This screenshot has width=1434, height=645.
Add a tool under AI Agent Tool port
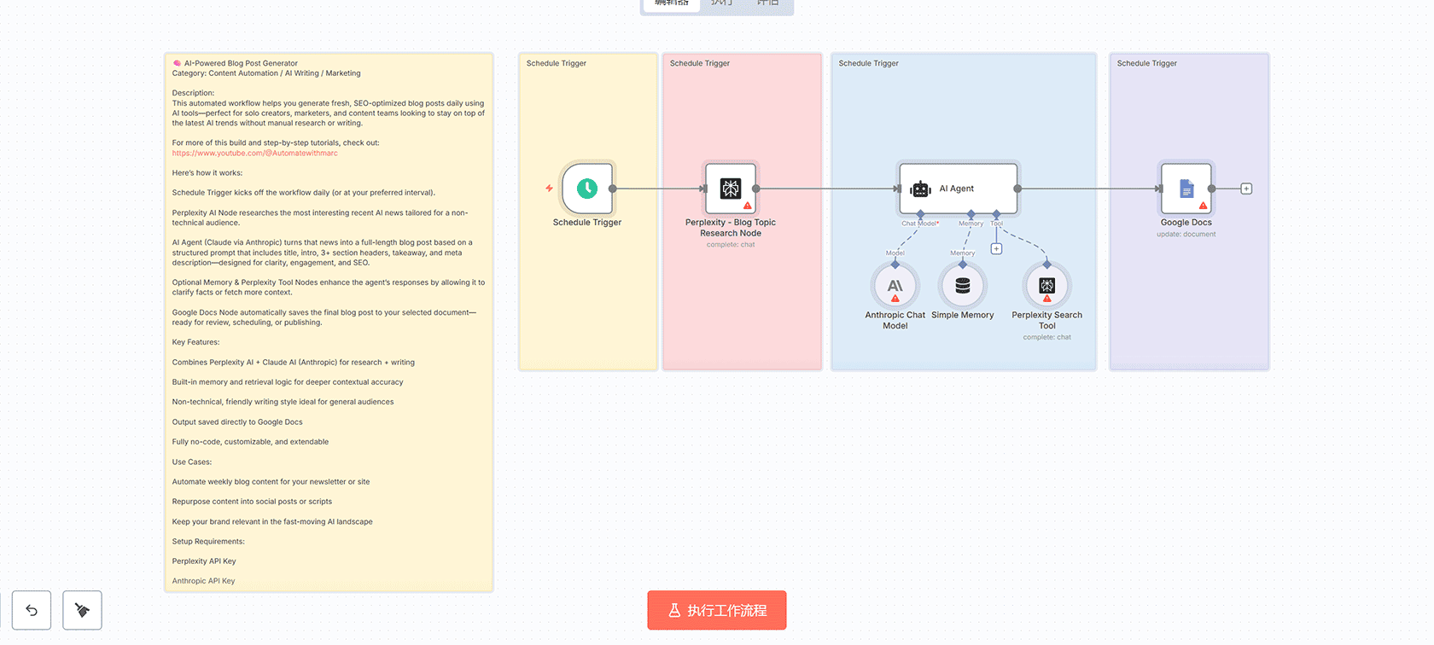pos(996,249)
